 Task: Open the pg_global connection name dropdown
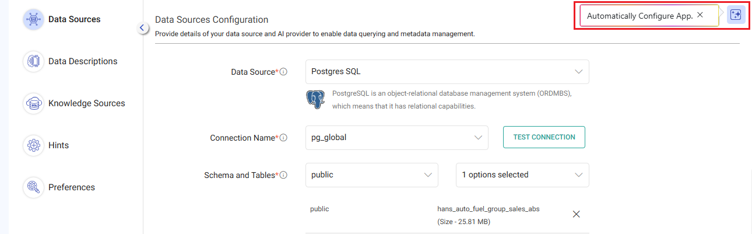tap(397, 138)
